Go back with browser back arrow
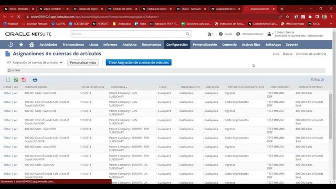The height and width of the screenshot is (189, 336). click(5, 17)
